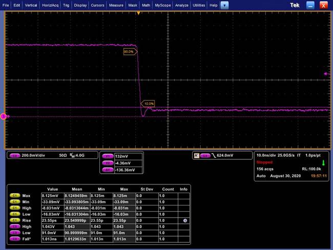Click the -33.093805m Mean cell

(x=77, y=202)
